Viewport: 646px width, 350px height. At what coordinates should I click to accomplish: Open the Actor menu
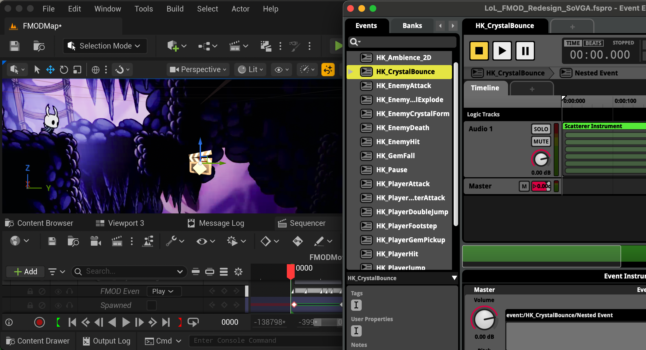(240, 9)
